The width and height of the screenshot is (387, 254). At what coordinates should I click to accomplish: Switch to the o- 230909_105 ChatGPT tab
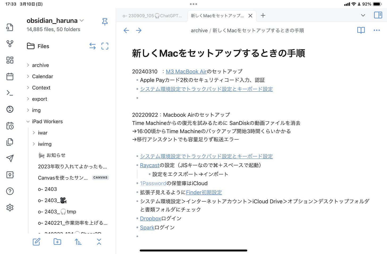[x=152, y=16]
